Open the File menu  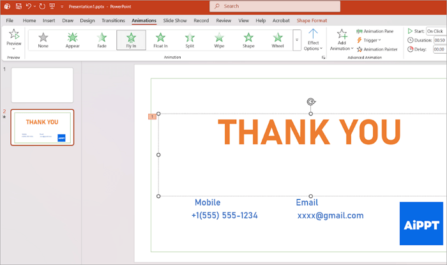(10, 20)
